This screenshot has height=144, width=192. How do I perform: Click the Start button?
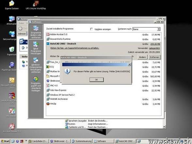(5, 141)
